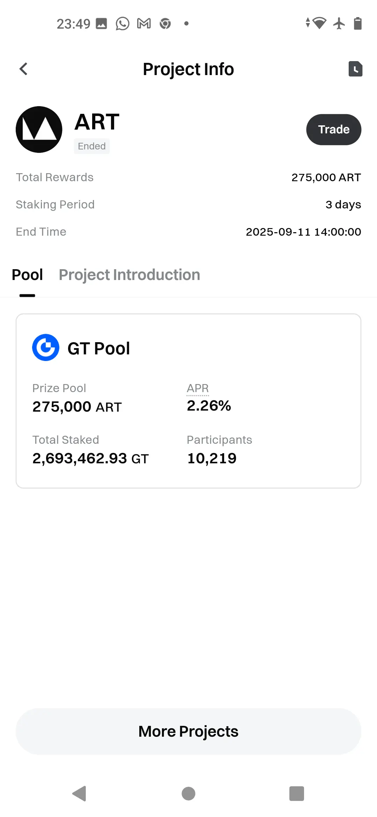Screen dimensions: 377x817
Task: Open the history record icon
Action: (355, 69)
